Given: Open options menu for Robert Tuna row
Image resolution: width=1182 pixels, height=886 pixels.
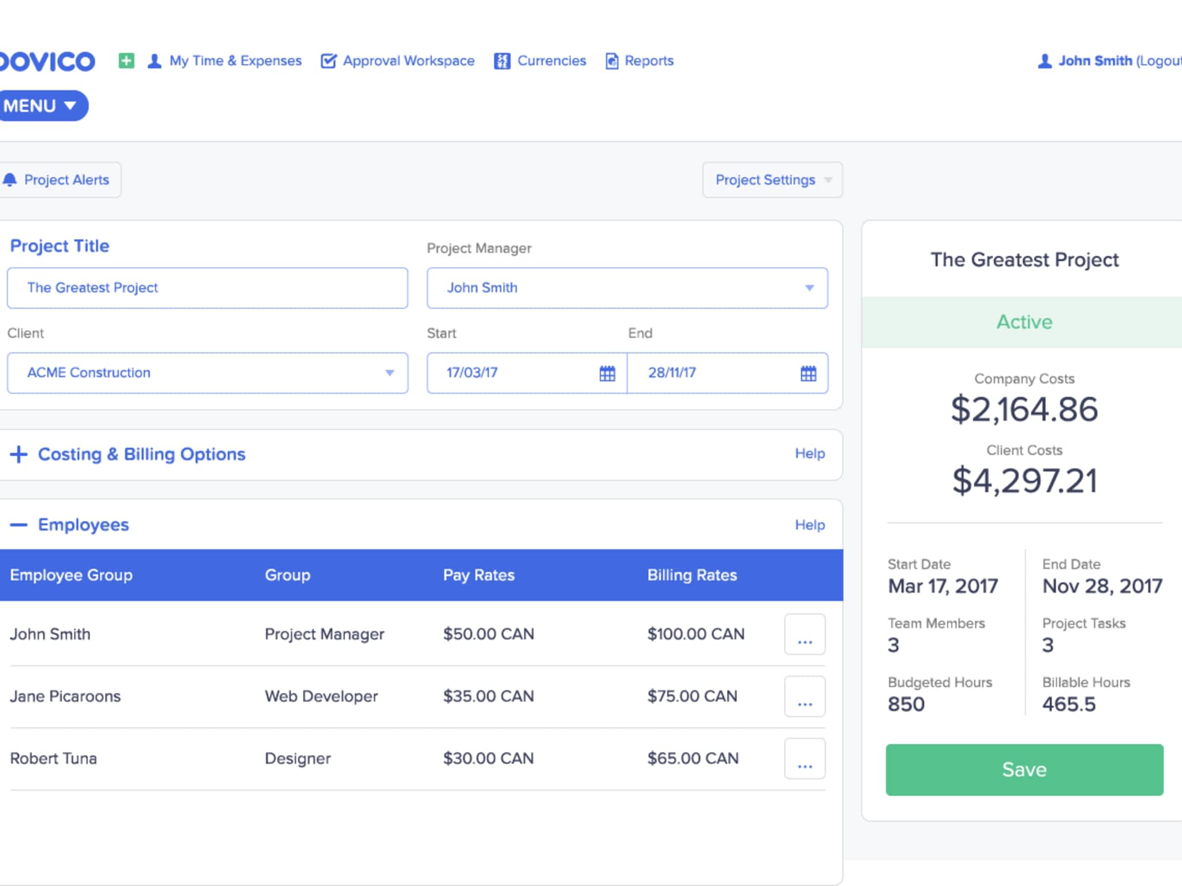Looking at the screenshot, I should pyautogui.click(x=805, y=759).
